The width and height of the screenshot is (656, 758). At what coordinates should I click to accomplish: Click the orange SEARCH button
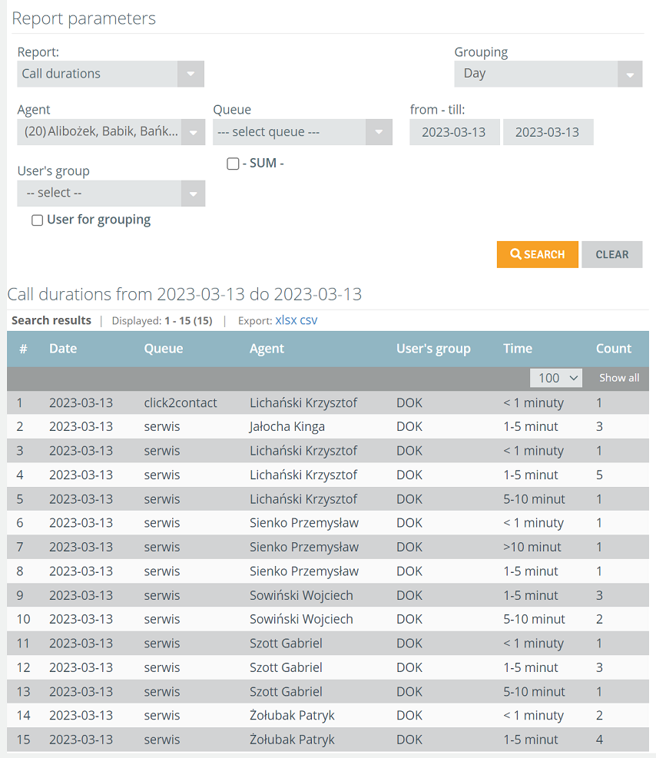pyautogui.click(x=537, y=254)
